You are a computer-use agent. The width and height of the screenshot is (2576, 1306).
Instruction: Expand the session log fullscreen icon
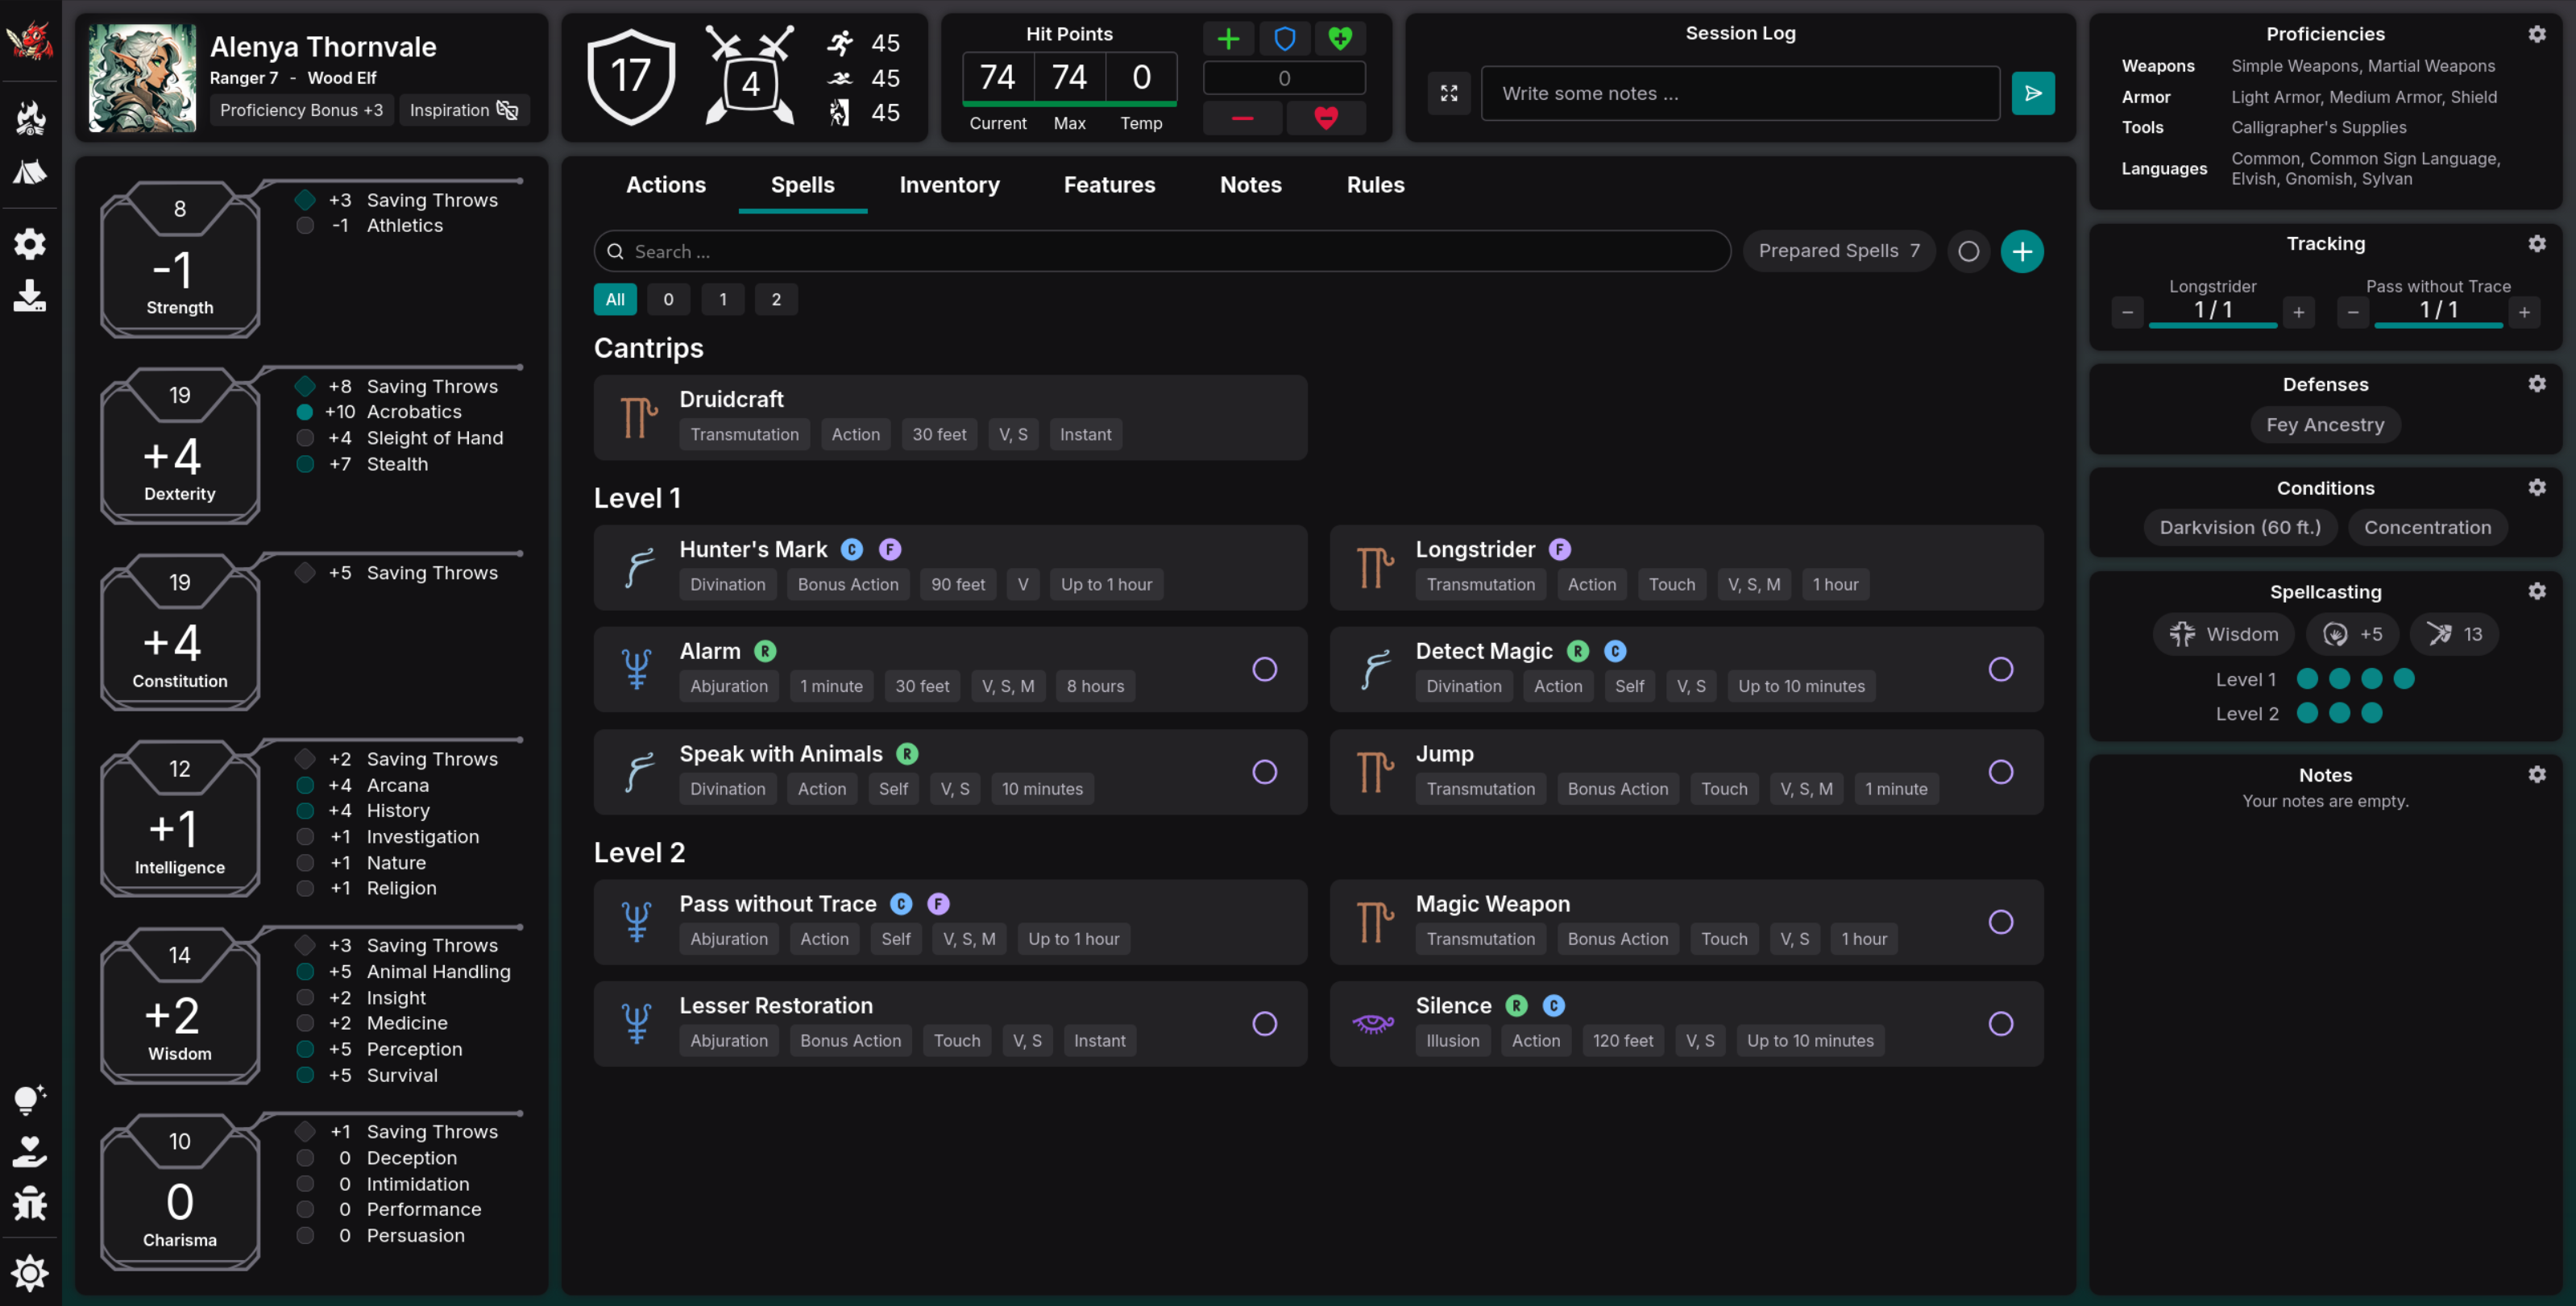[x=1448, y=93]
